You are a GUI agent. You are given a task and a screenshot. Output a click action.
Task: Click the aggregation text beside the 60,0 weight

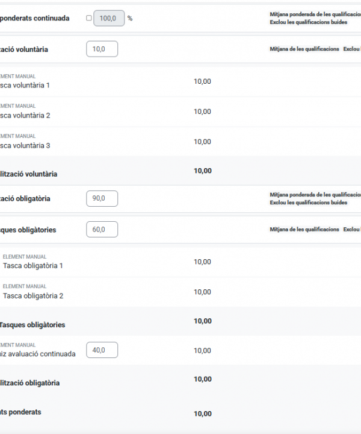304,230
